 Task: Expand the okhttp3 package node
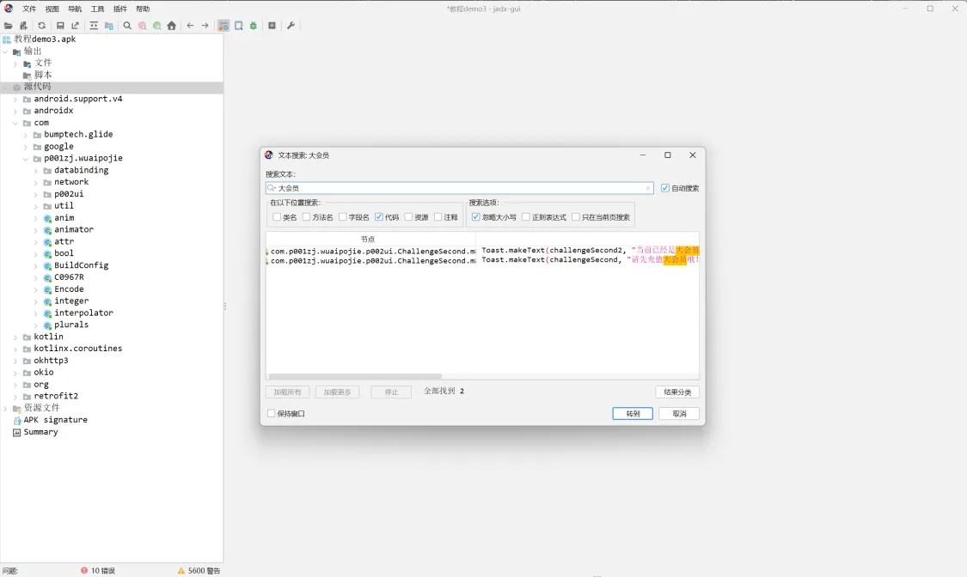point(15,361)
